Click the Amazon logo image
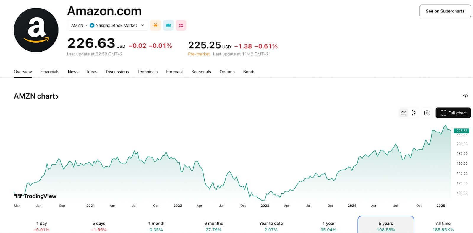Viewport: 473px width, 233px height. (36, 30)
